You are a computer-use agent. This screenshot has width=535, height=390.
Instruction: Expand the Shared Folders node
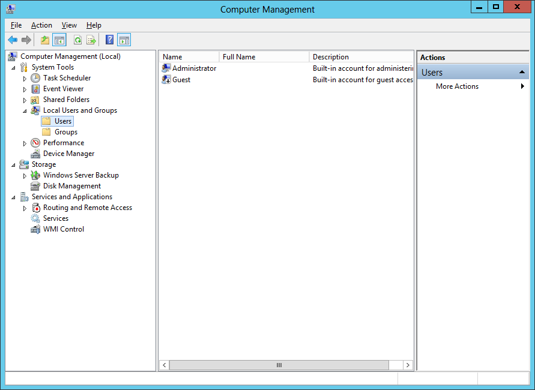25,100
